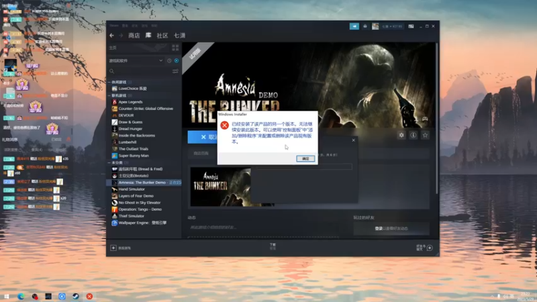
Task: Select Hand Simulator in the library
Action: [132, 189]
